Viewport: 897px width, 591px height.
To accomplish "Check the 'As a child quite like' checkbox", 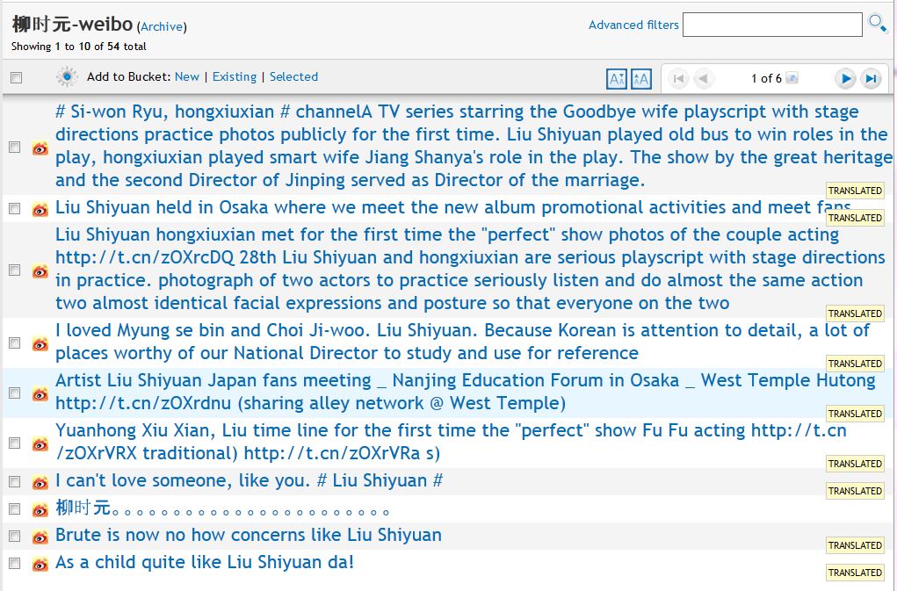I will click(x=15, y=563).
